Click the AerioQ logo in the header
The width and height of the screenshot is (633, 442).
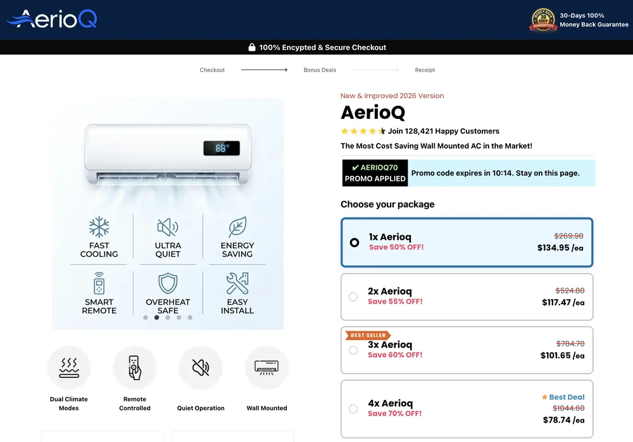[52, 18]
